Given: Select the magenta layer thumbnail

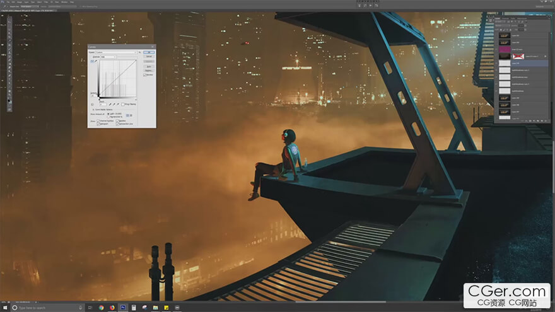Looking at the screenshot, I should point(505,50).
